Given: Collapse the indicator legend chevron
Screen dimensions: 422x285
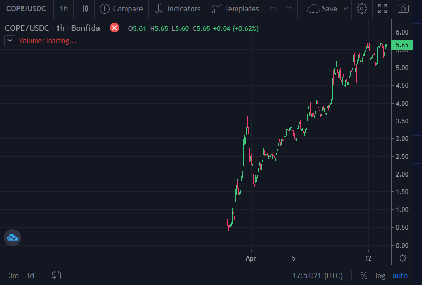Looking at the screenshot, I should (10, 41).
